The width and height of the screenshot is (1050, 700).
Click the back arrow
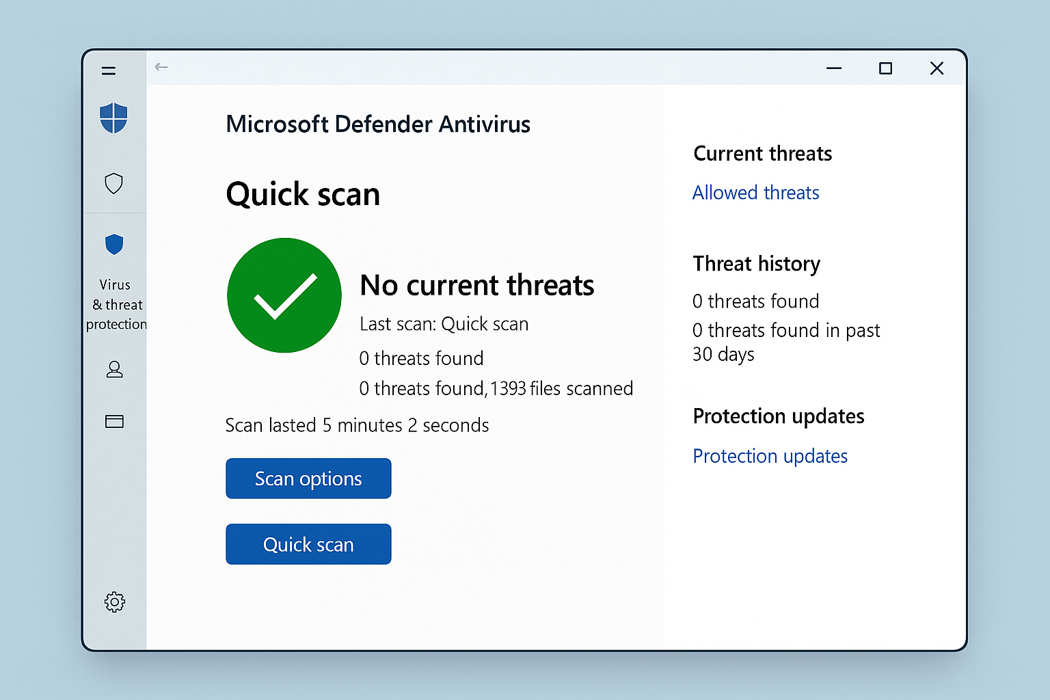161,67
